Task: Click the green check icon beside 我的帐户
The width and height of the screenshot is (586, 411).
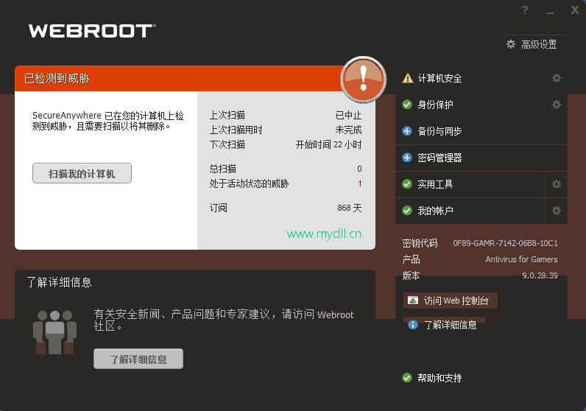Action: pyautogui.click(x=407, y=211)
